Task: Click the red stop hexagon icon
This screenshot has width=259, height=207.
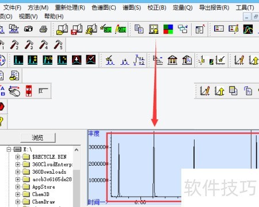Action: click(x=2, y=107)
